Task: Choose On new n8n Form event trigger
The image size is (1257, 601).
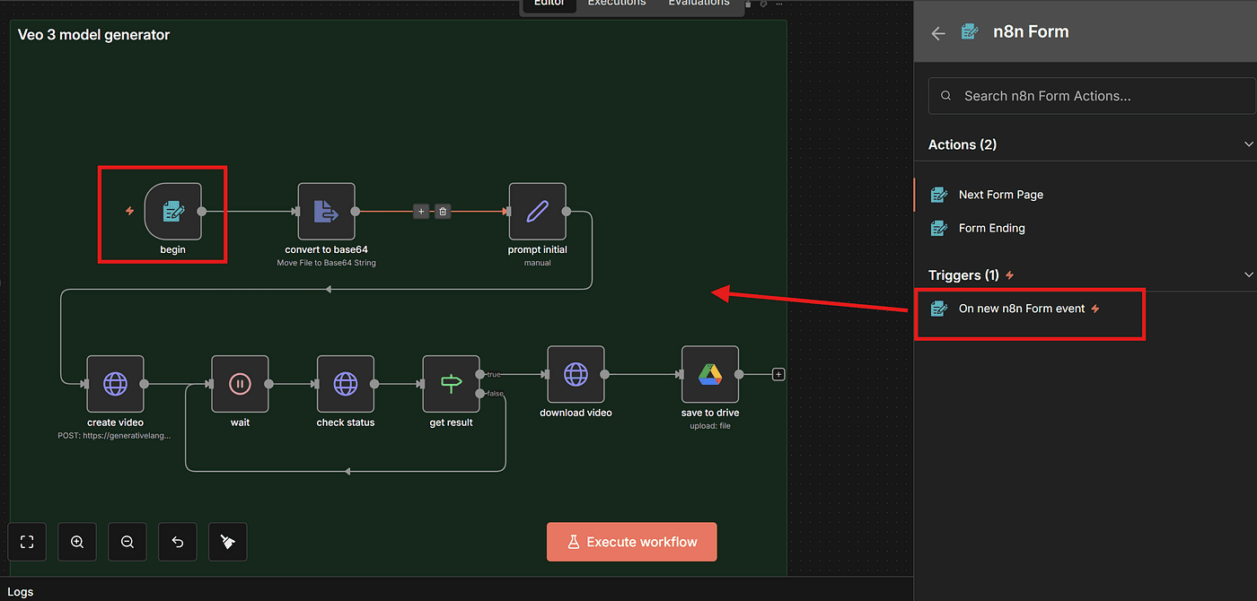Action: click(1021, 309)
